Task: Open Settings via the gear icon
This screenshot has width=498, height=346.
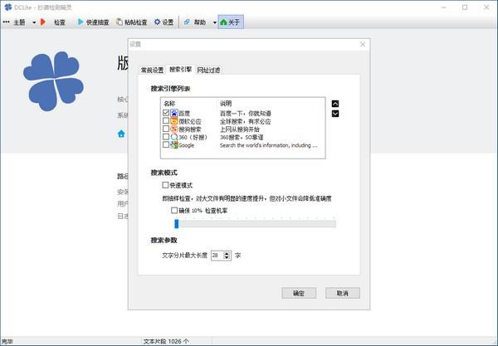Action: coord(157,22)
